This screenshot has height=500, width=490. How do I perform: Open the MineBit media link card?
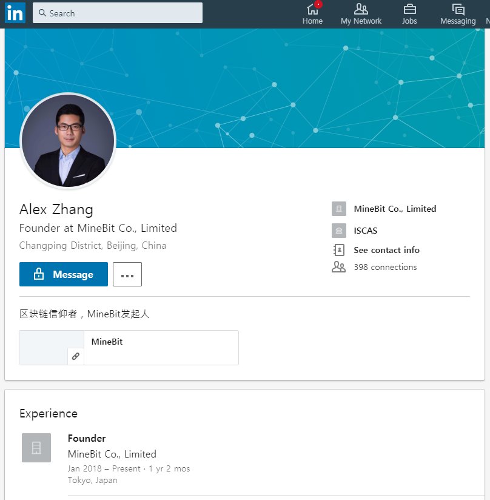[x=129, y=348]
